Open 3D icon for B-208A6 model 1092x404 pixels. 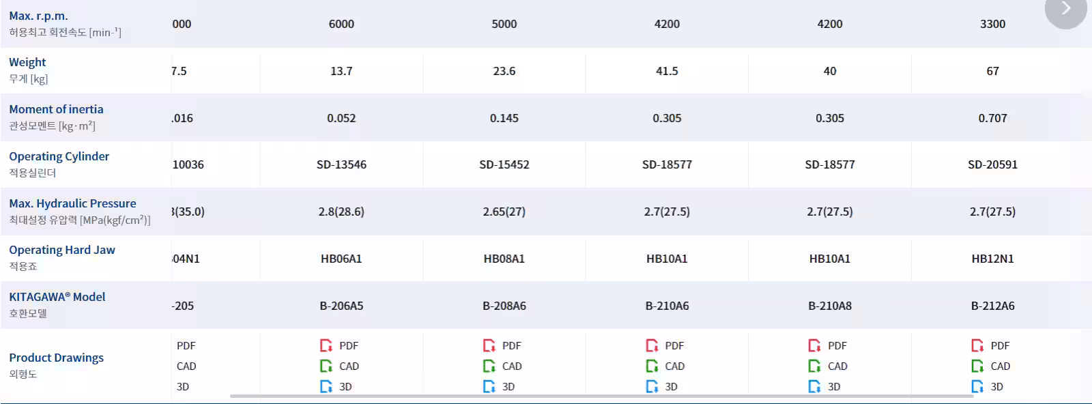[x=489, y=386]
